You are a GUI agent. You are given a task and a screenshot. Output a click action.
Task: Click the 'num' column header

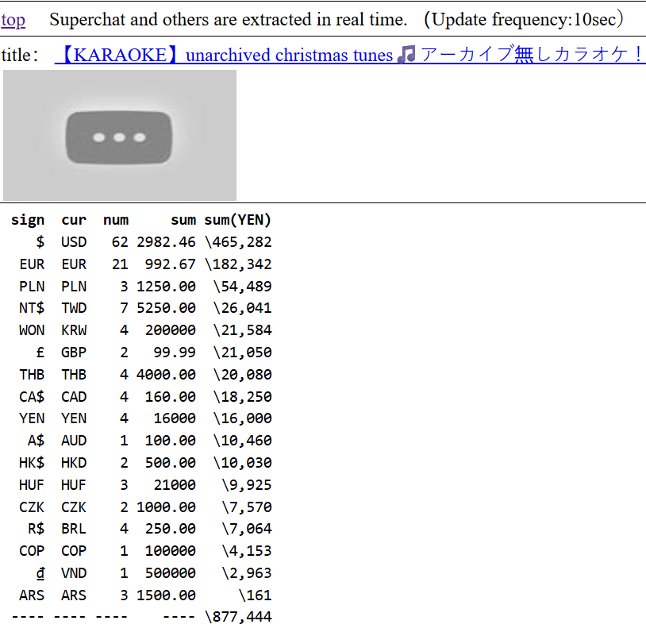116,220
